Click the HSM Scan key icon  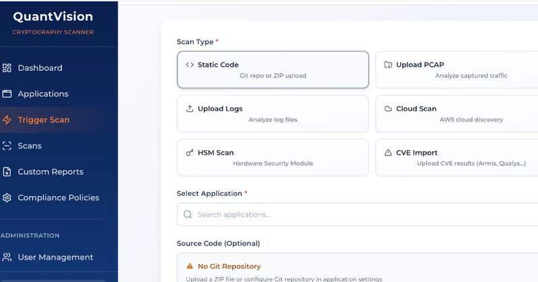(190, 153)
